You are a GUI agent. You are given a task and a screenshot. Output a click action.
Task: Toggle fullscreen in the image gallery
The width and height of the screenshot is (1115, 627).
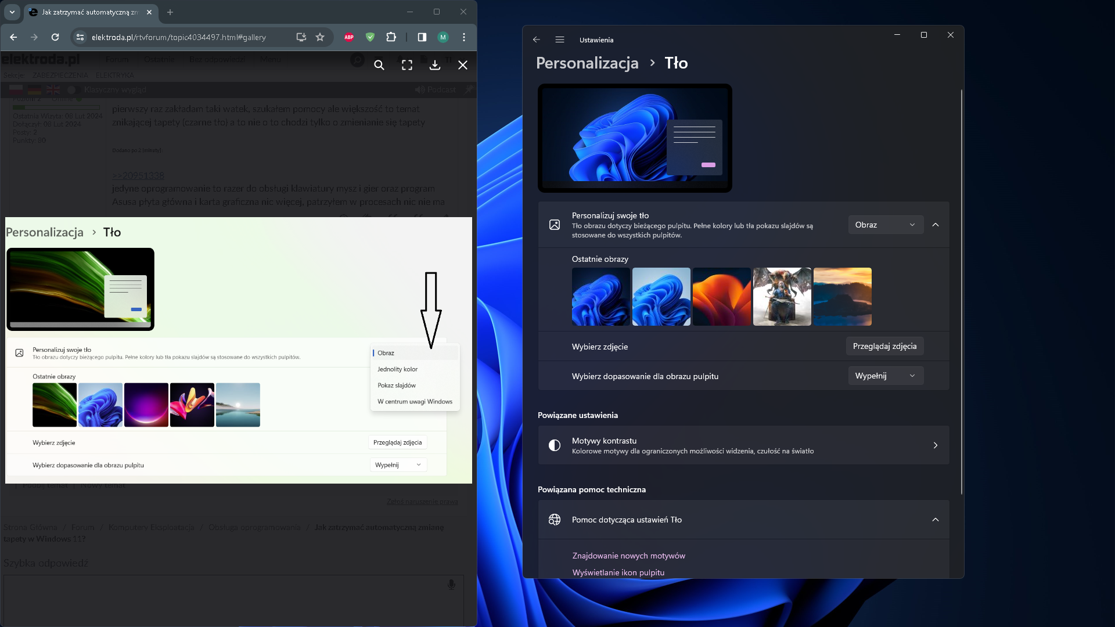pos(407,65)
